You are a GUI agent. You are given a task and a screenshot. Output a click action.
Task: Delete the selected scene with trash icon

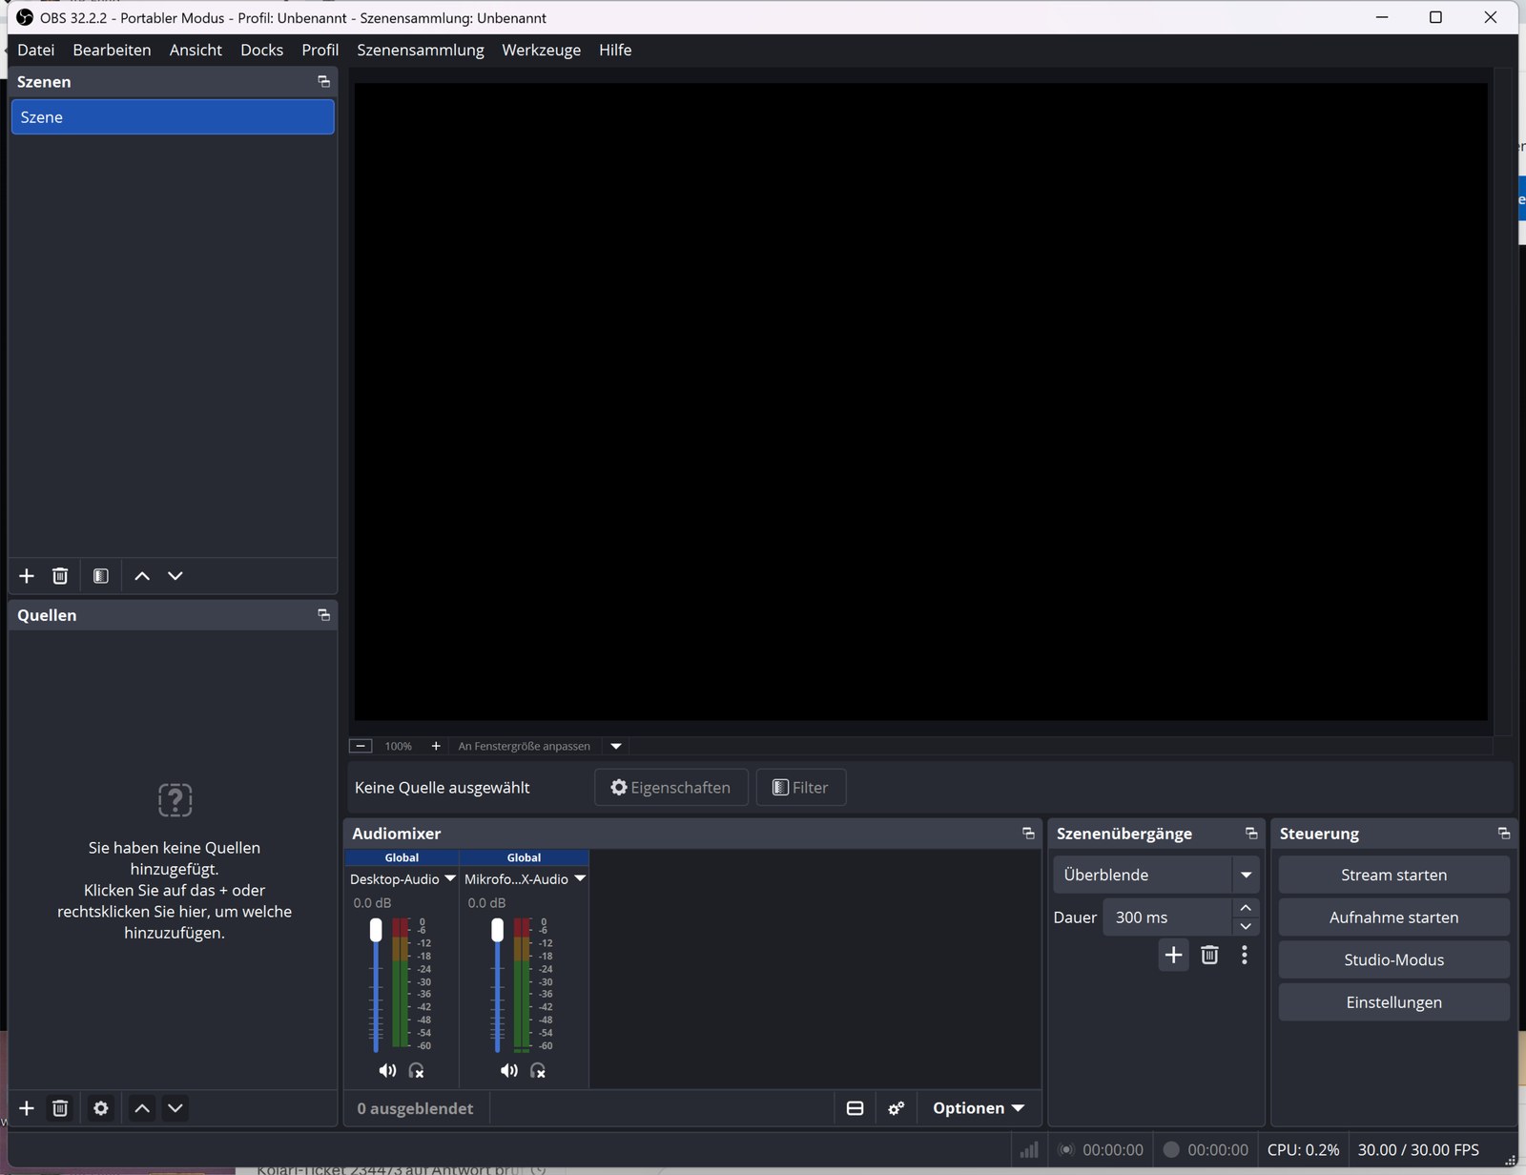tap(60, 576)
